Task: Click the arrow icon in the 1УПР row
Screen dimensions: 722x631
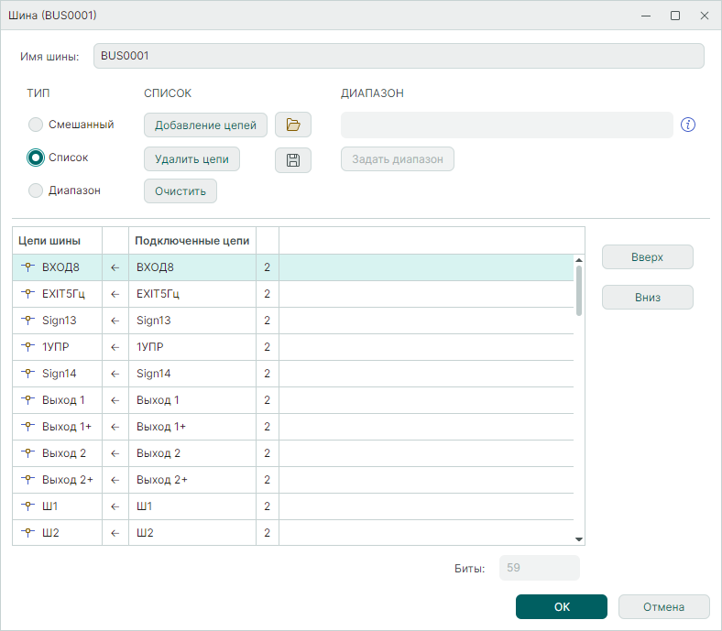Action: pyautogui.click(x=115, y=347)
